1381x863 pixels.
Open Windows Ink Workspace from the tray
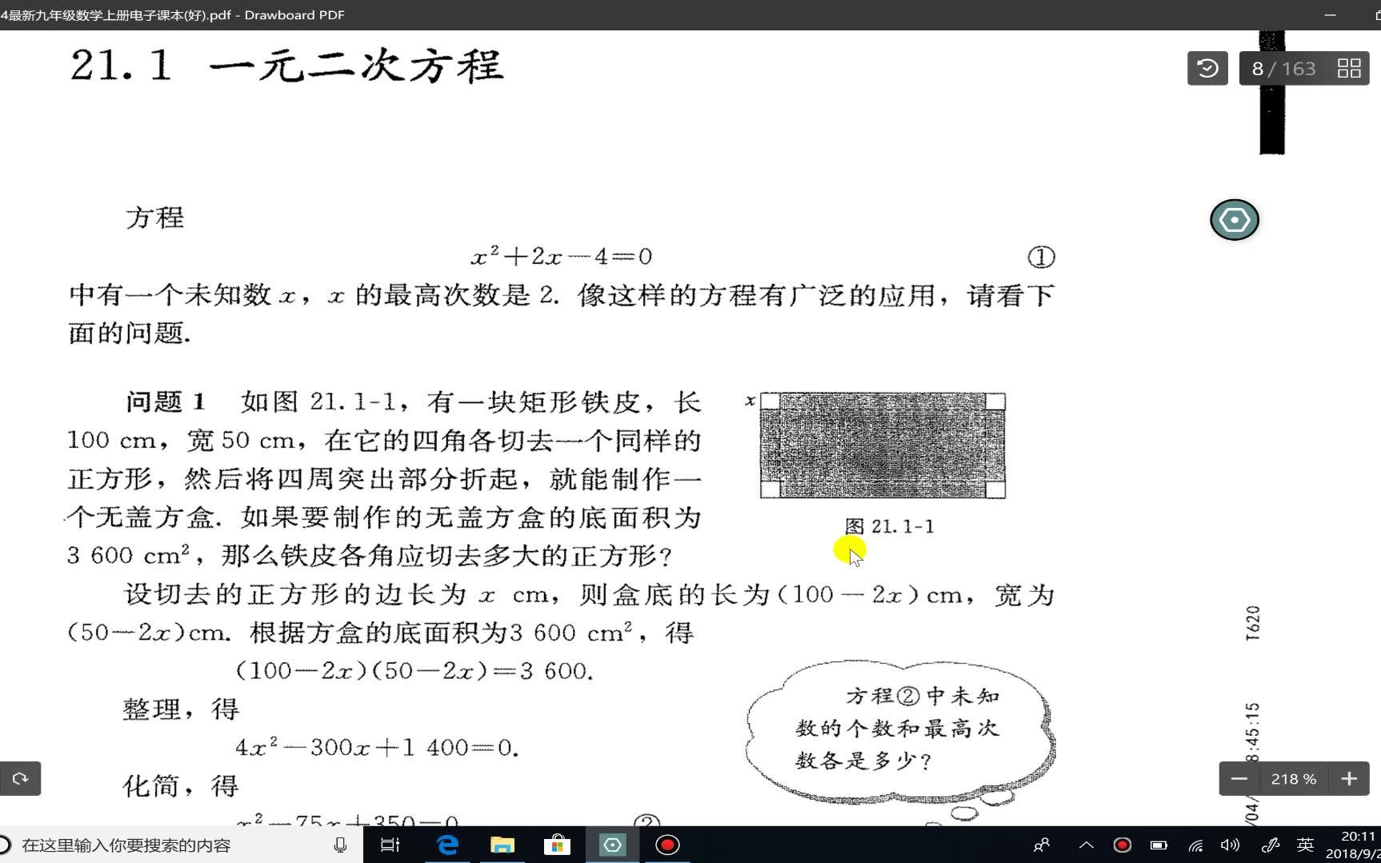[x=1271, y=845]
